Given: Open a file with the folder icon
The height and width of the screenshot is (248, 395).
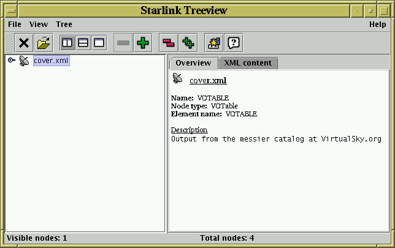Looking at the screenshot, I should [44, 43].
